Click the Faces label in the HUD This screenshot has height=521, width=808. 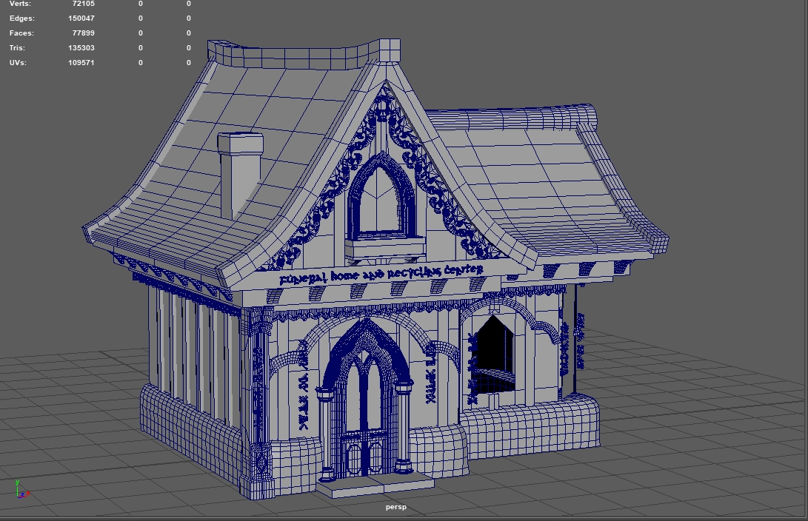pos(22,33)
